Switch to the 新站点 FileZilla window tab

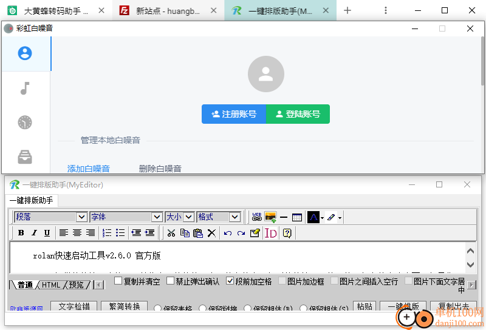click(x=168, y=11)
